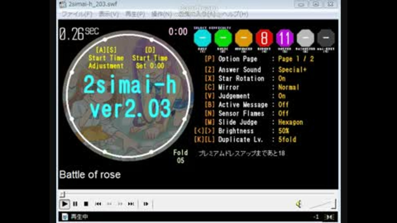Close the 2simai-h_203.swf window
This screenshot has height=223, width=397.
pos(330,4)
